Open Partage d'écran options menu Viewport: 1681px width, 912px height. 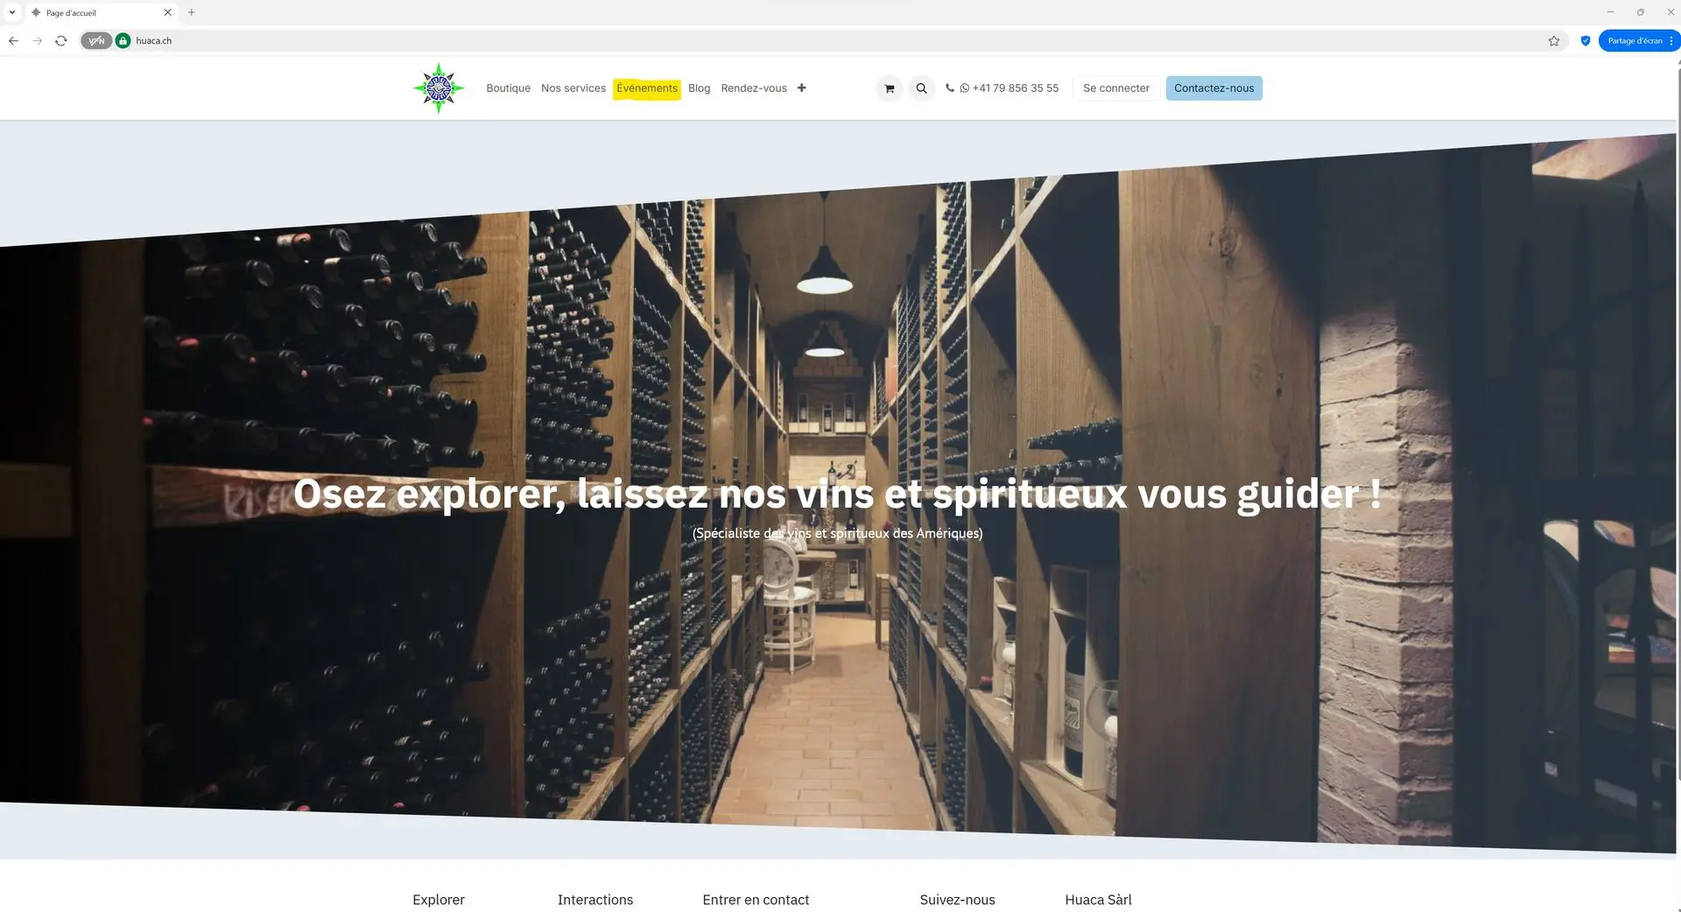coord(1670,40)
